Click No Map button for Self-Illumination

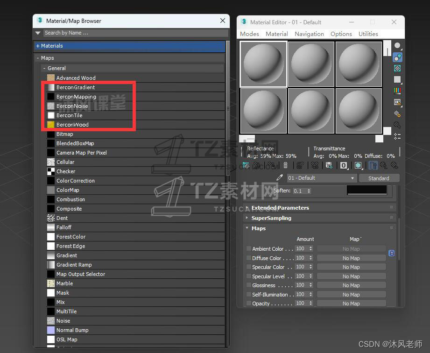[x=351, y=294]
